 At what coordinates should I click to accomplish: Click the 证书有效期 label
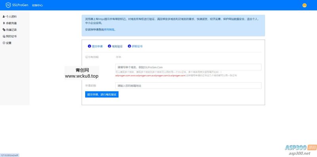click(92, 57)
